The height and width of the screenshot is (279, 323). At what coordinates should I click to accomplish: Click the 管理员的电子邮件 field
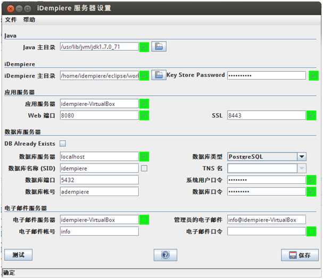pyautogui.click(x=267, y=219)
